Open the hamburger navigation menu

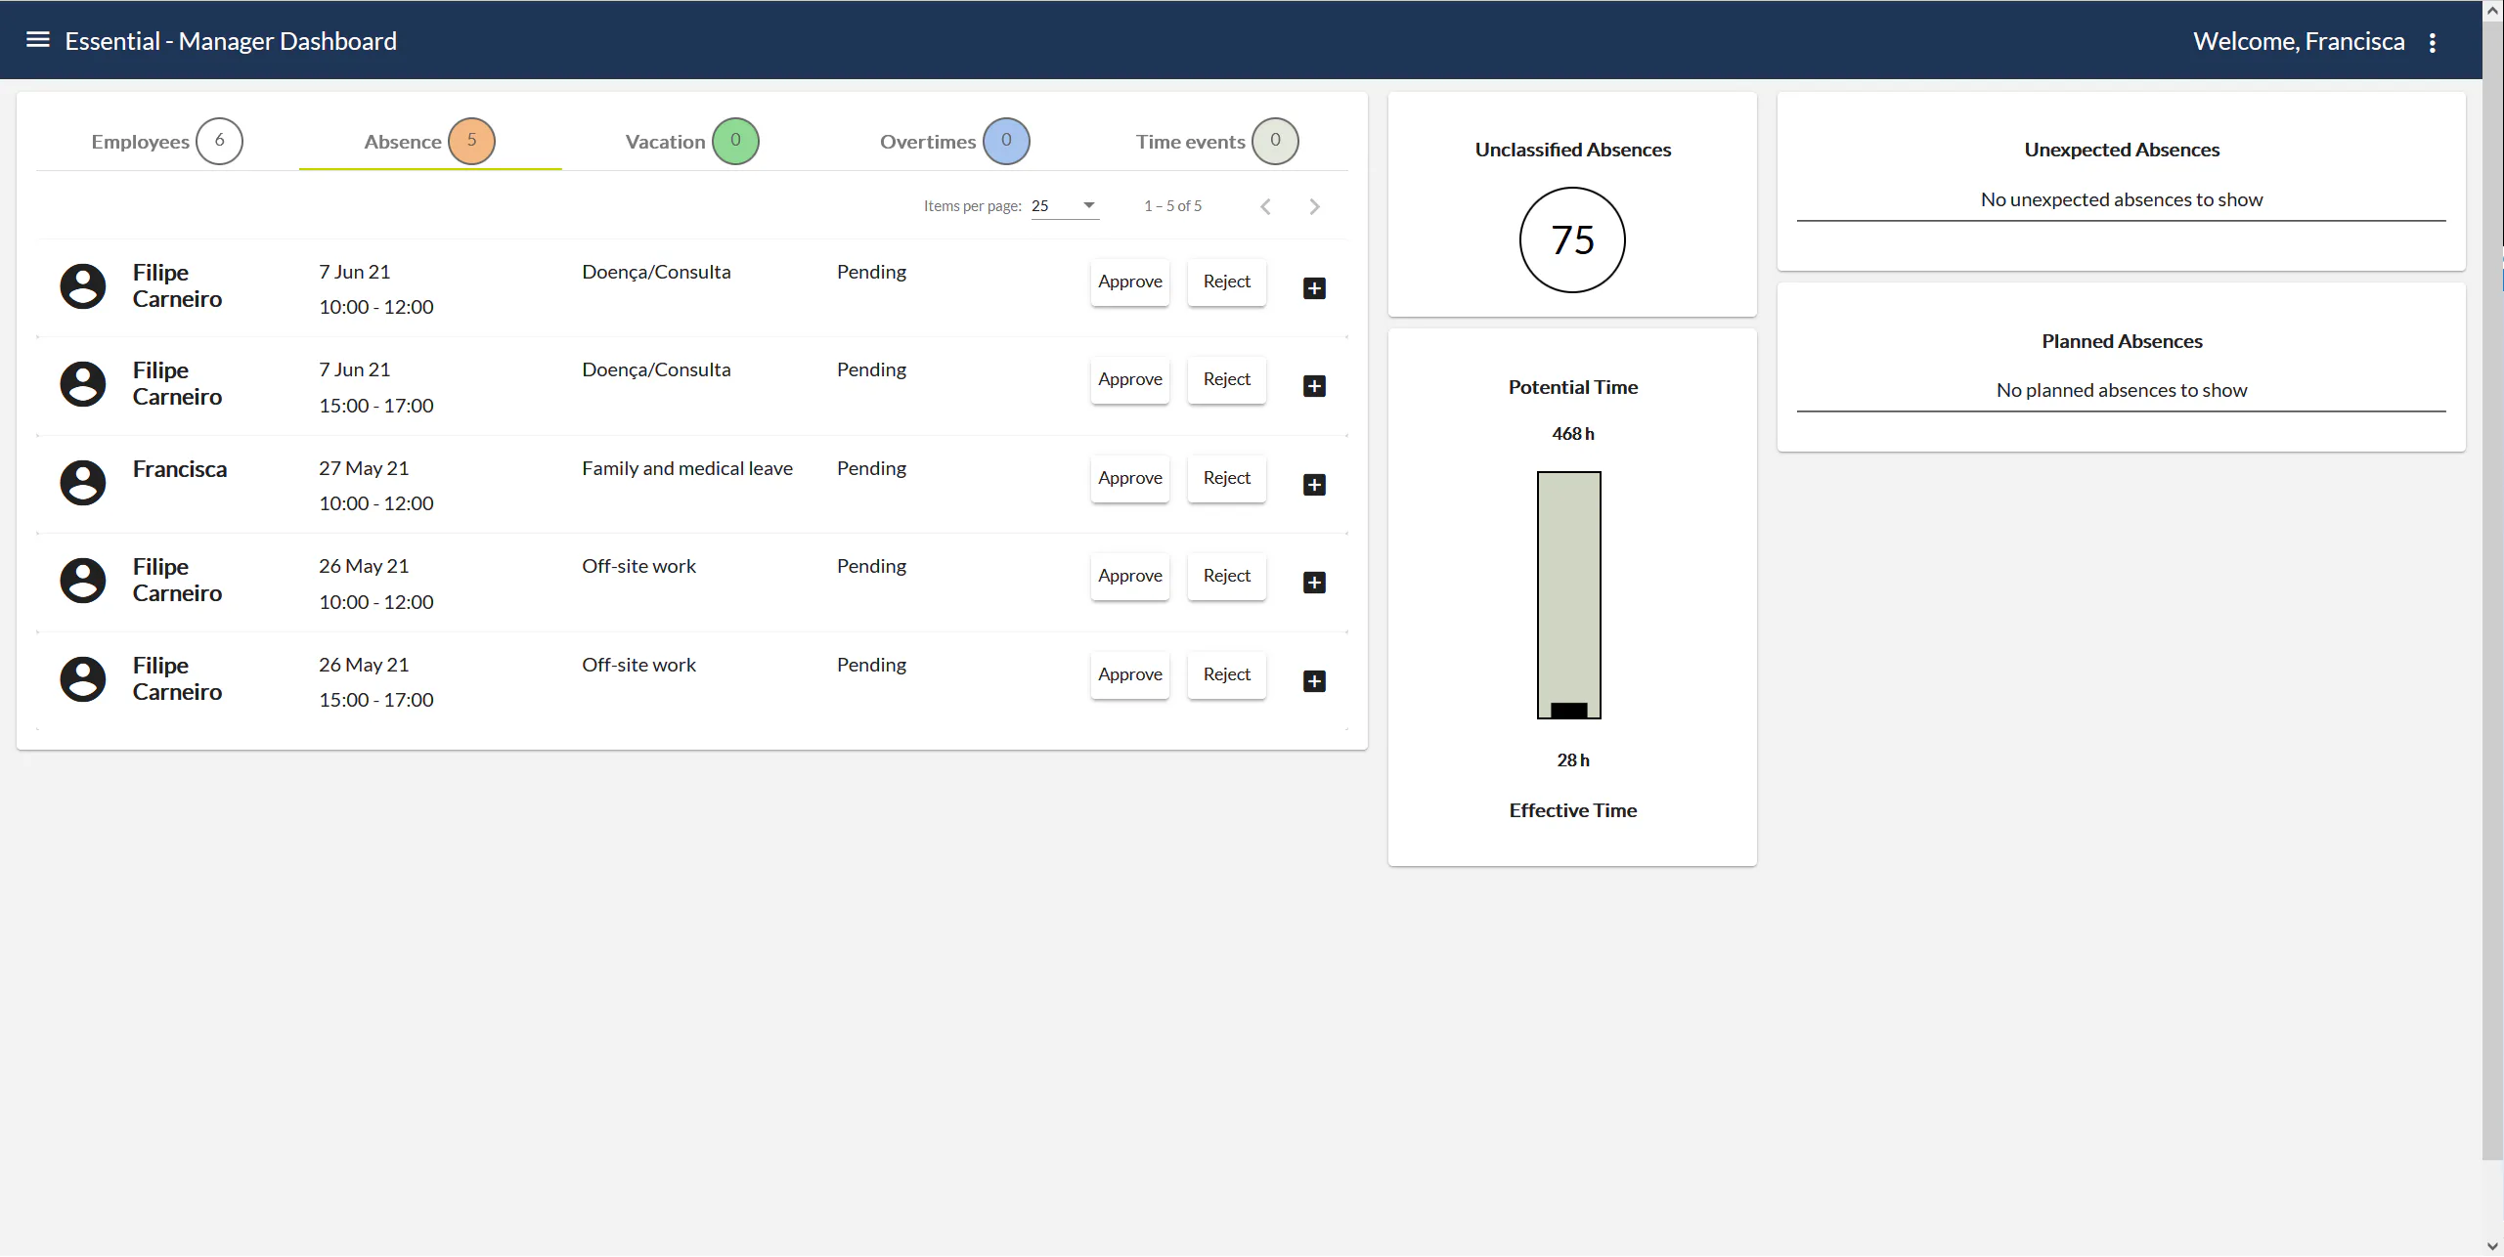[x=38, y=40]
